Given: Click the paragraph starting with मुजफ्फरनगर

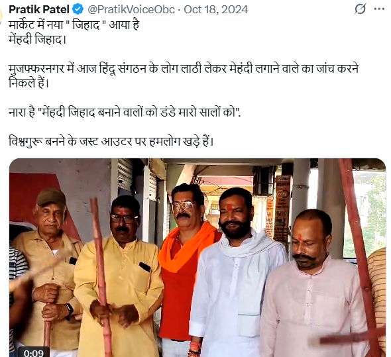Looking at the screenshot, I should pos(184,76).
